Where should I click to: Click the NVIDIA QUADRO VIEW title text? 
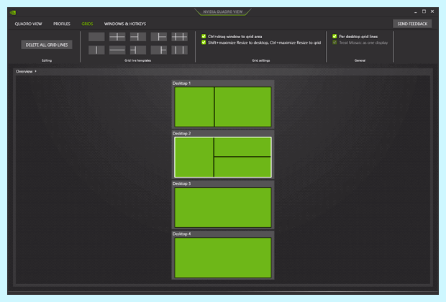[x=223, y=12]
